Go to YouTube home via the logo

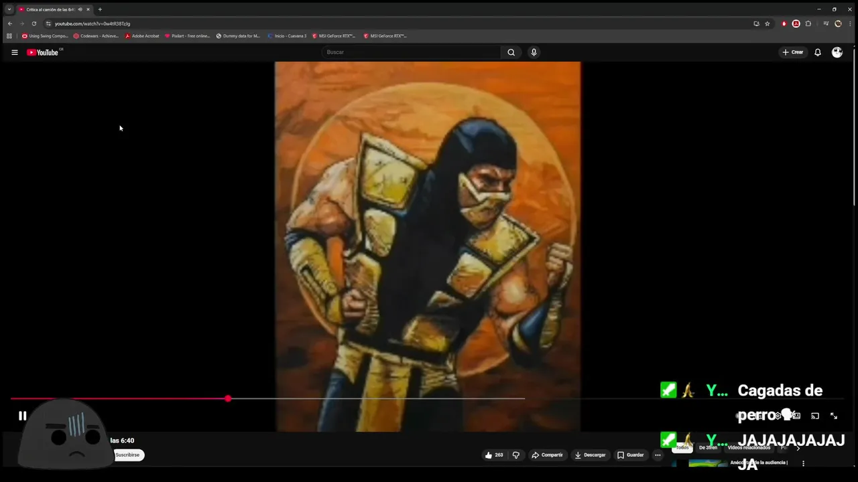point(44,52)
